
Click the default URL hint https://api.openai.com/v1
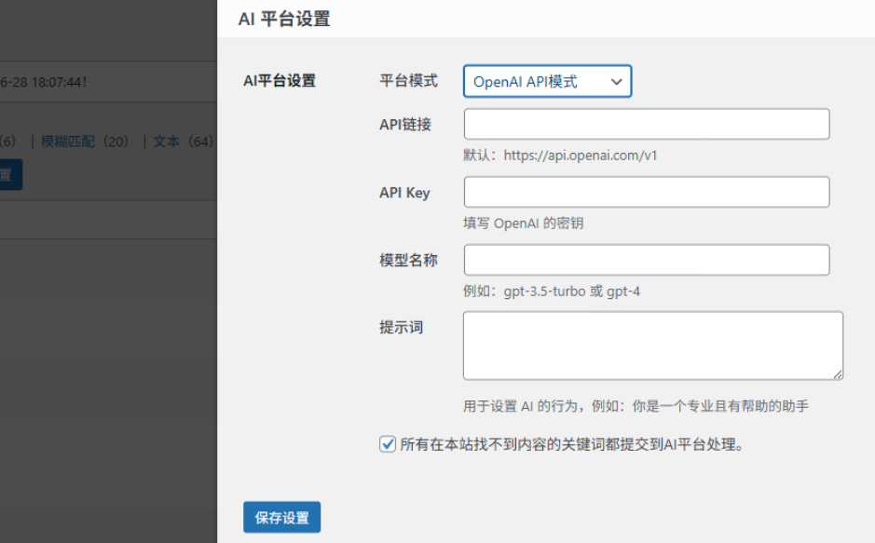click(580, 156)
